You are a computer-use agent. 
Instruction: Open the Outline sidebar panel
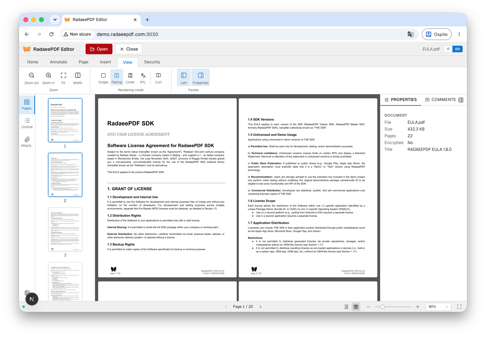27,123
